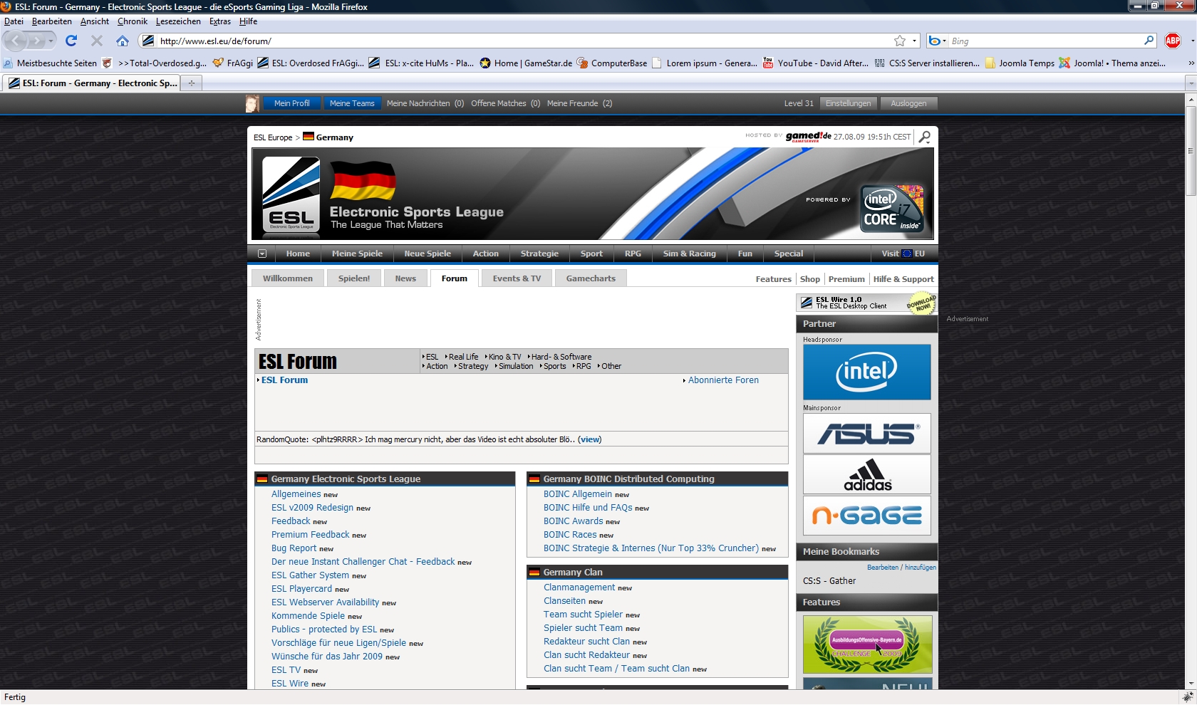
Task: Click the browser Forward arrow button
Action: (x=36, y=41)
